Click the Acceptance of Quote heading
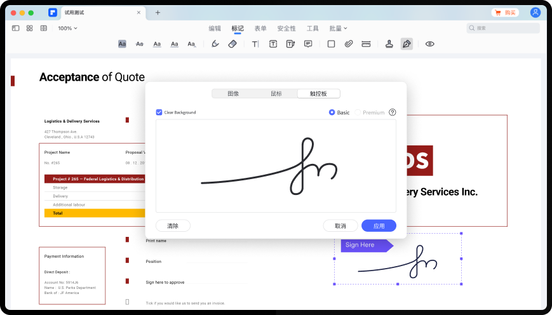The width and height of the screenshot is (552, 315). (x=92, y=77)
